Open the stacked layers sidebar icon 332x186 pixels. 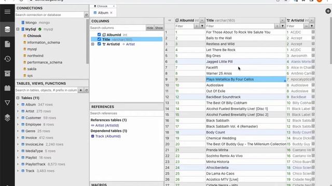(7, 117)
